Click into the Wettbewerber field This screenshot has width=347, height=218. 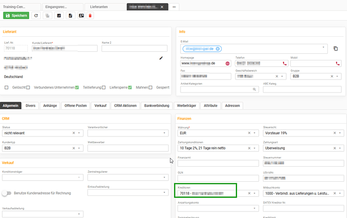point(128,148)
